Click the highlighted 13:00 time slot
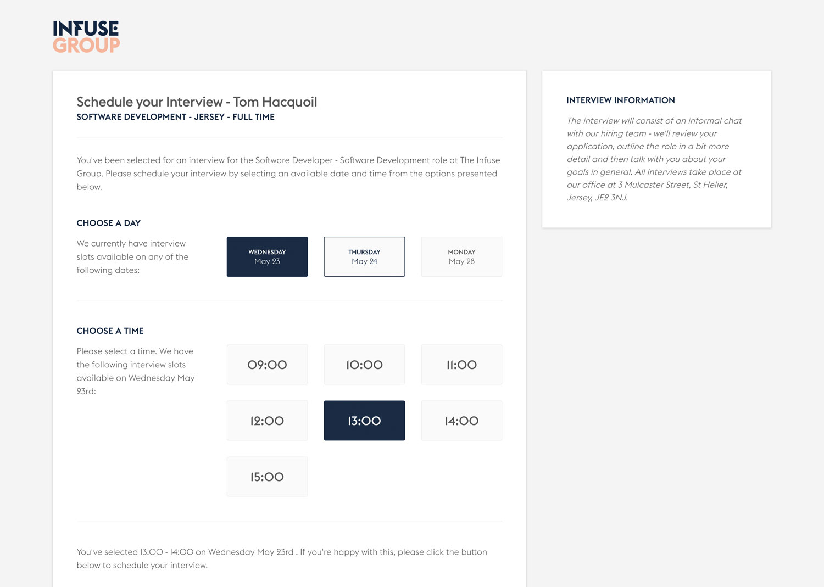The image size is (824, 587). pos(364,421)
